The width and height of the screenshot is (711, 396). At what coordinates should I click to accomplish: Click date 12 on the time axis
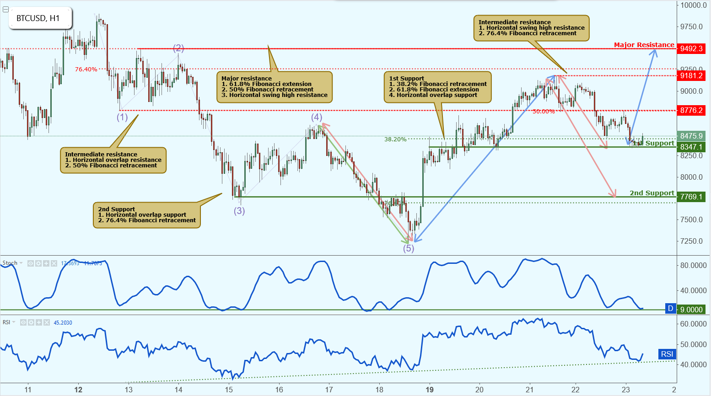click(x=78, y=390)
